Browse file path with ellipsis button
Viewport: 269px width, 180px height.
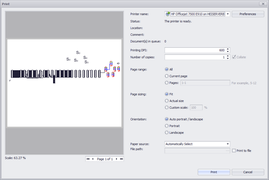[227, 151]
